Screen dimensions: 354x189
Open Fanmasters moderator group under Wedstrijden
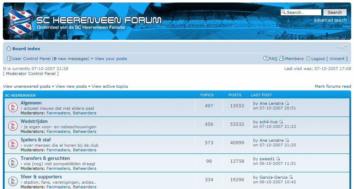point(59,131)
